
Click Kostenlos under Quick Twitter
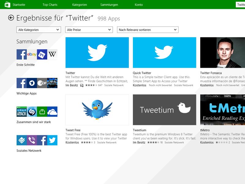pos(140,85)
